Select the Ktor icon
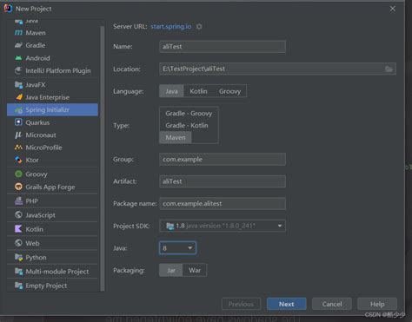Screen dimensions: 412x322 pyautogui.click(x=18, y=160)
